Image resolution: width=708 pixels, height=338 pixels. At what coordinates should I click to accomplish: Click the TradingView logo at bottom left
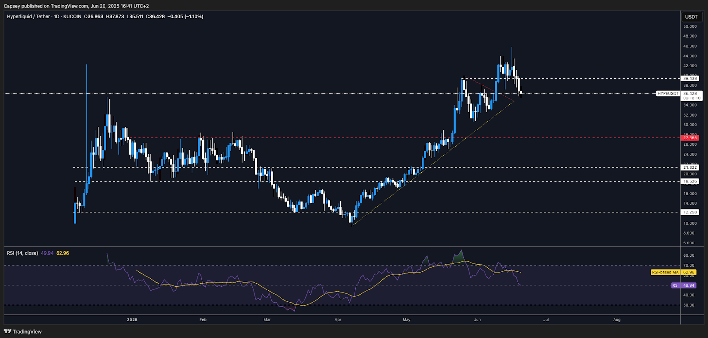pyautogui.click(x=23, y=331)
